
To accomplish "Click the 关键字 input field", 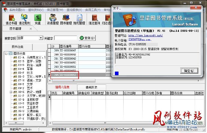I will 65,38.
